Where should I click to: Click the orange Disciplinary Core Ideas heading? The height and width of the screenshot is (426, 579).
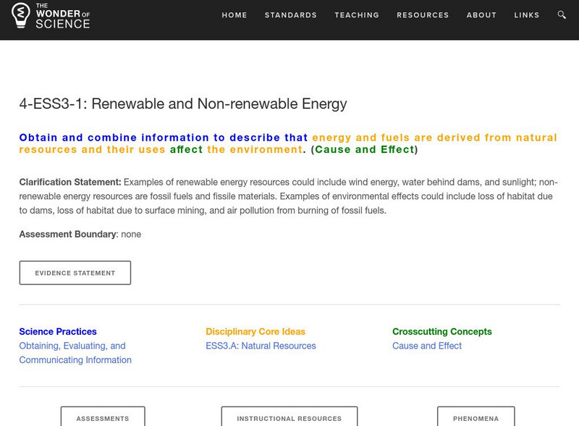pos(255,331)
